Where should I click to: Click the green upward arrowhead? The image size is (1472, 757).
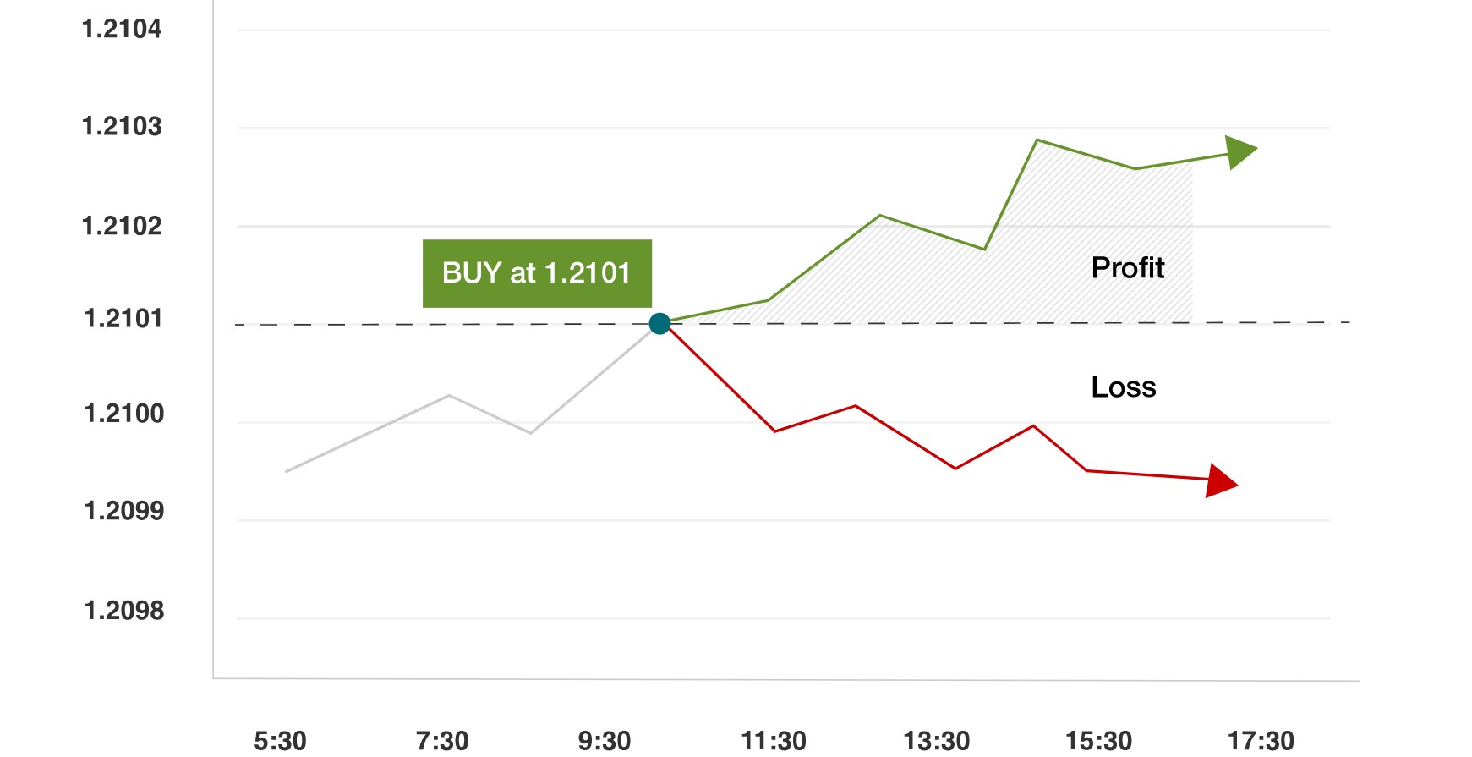tap(1242, 152)
